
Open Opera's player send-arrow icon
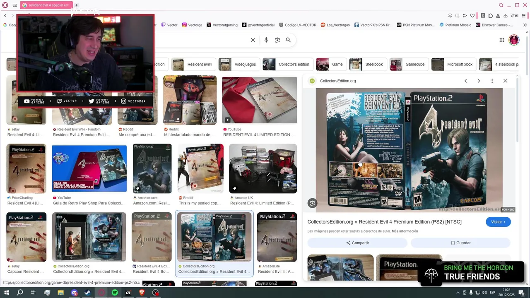click(465, 16)
